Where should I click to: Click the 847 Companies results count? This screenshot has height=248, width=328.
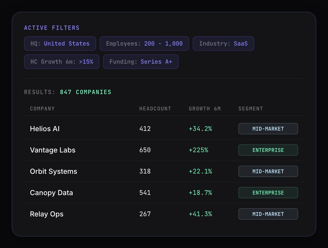click(86, 92)
